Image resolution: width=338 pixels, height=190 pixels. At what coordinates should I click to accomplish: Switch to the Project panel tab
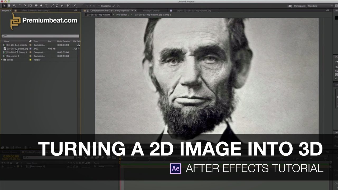pos(5,11)
